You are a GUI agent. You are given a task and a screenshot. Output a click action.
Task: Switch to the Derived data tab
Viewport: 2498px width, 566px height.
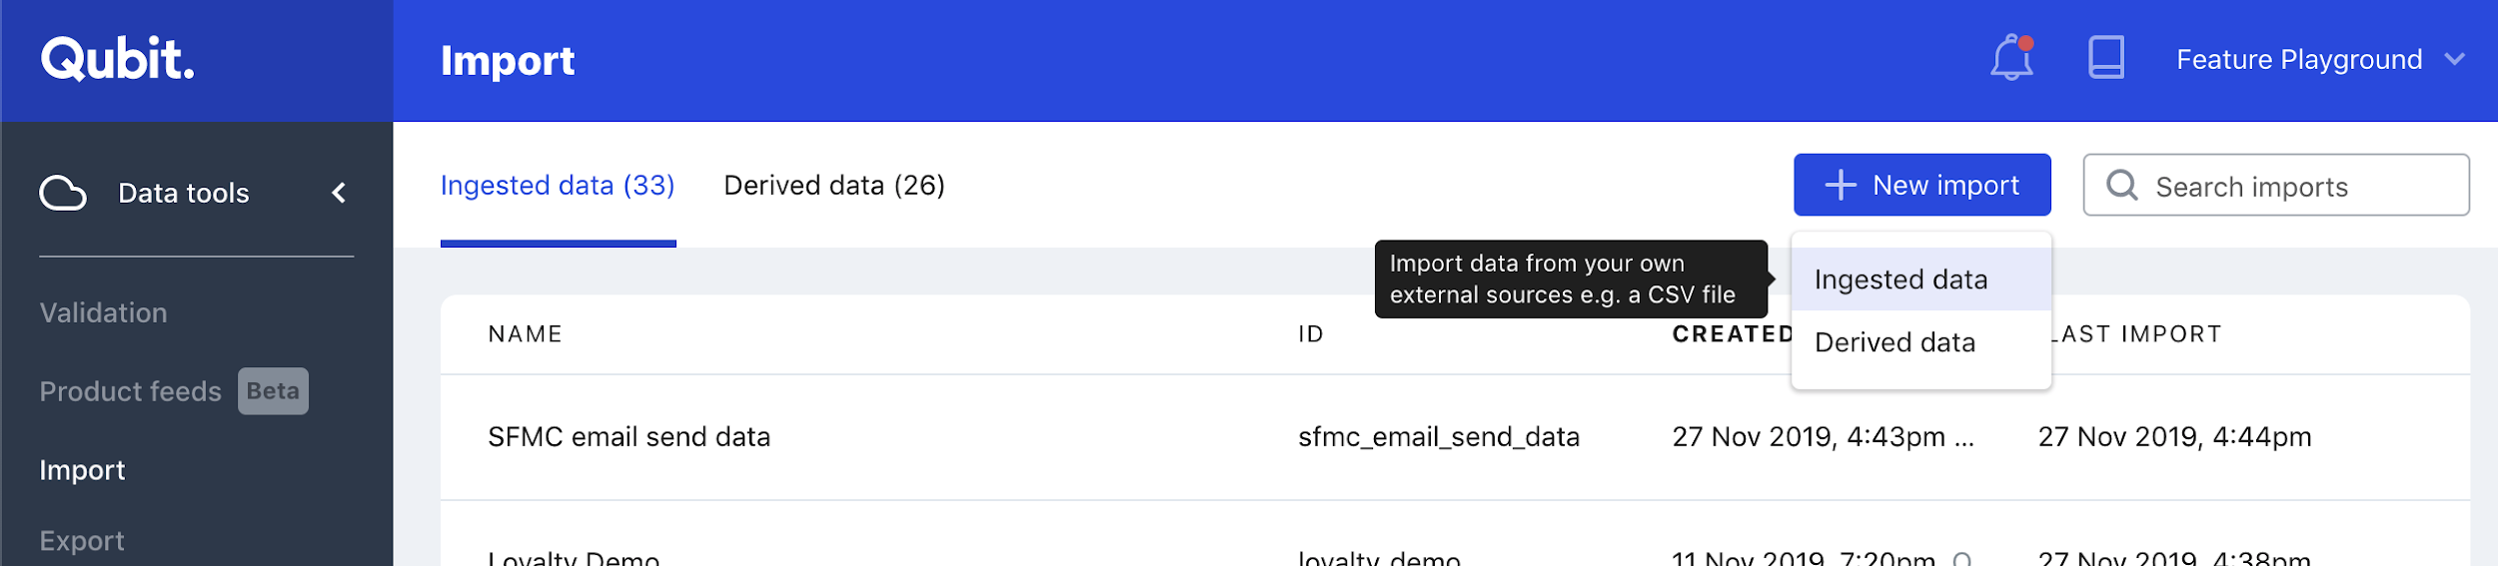[834, 186]
